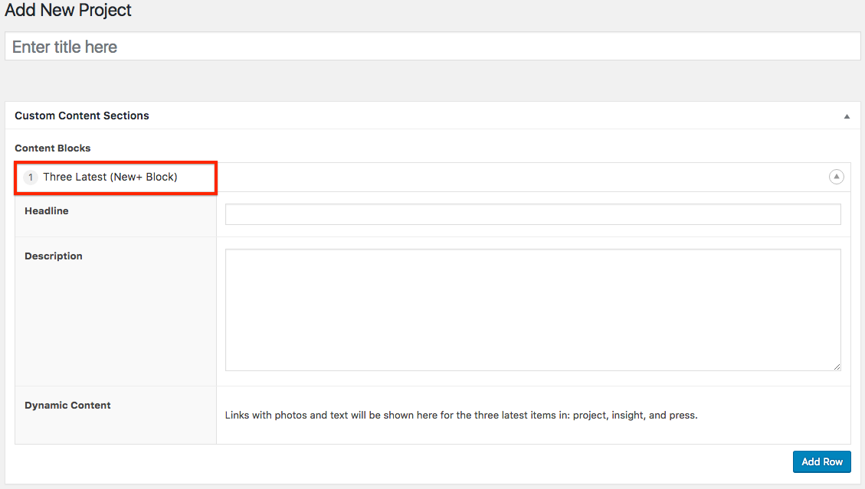
Task: Click the Content Blocks label
Action: (x=53, y=148)
